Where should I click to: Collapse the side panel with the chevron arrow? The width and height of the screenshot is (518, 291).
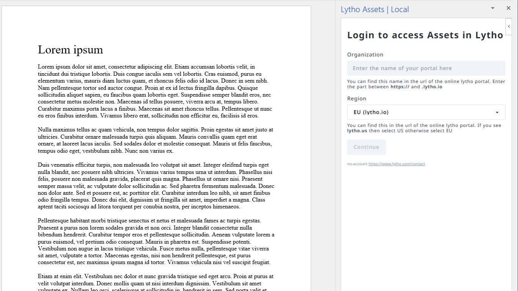pyautogui.click(x=509, y=26)
